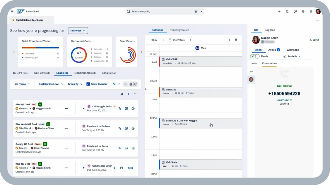
Task: Call Barbara from Bike World lead
Action: pos(120,128)
